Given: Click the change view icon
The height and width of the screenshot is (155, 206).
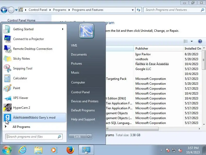Looking at the screenshot, I should pyautogui.click(x=185, y=41).
